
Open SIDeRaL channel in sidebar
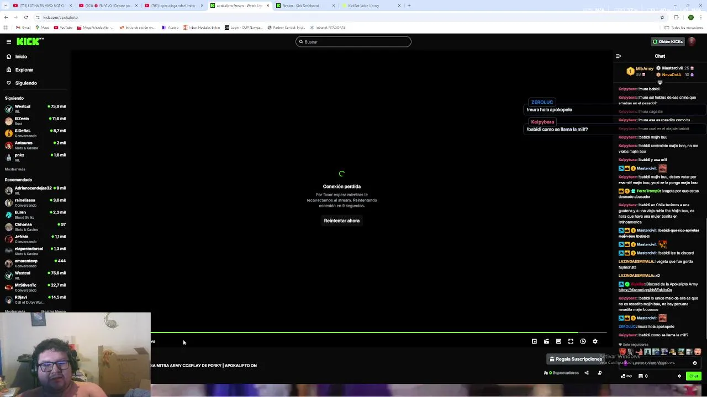coord(35,133)
